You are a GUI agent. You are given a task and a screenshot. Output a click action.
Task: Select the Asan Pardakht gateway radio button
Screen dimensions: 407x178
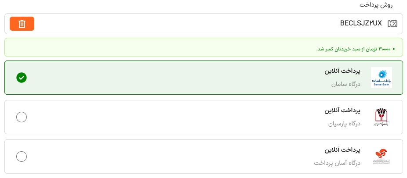point(22,157)
